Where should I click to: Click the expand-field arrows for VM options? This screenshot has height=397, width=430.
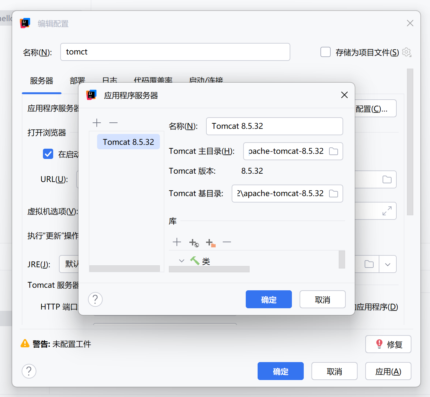(x=387, y=211)
